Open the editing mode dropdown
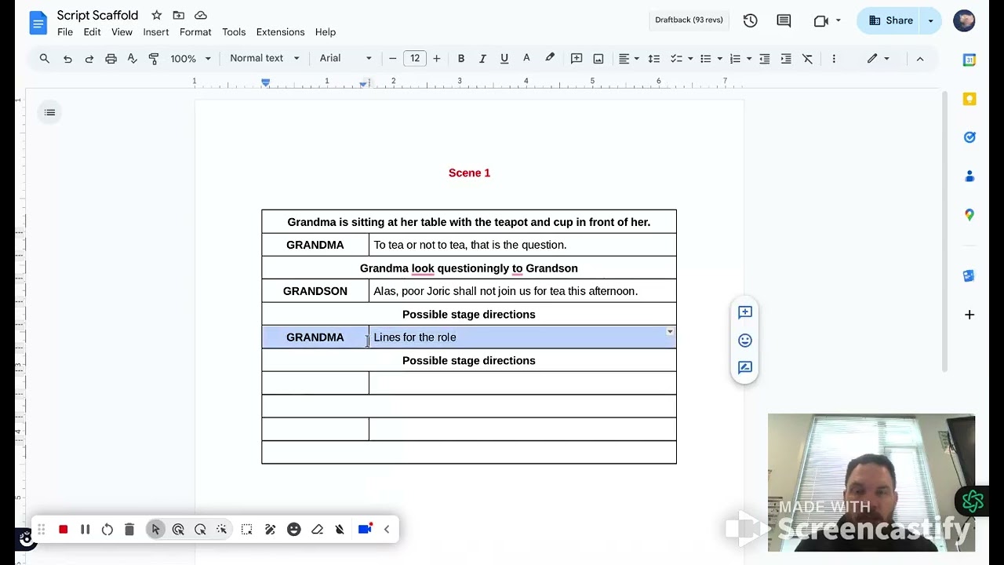The image size is (1004, 565). point(878,59)
